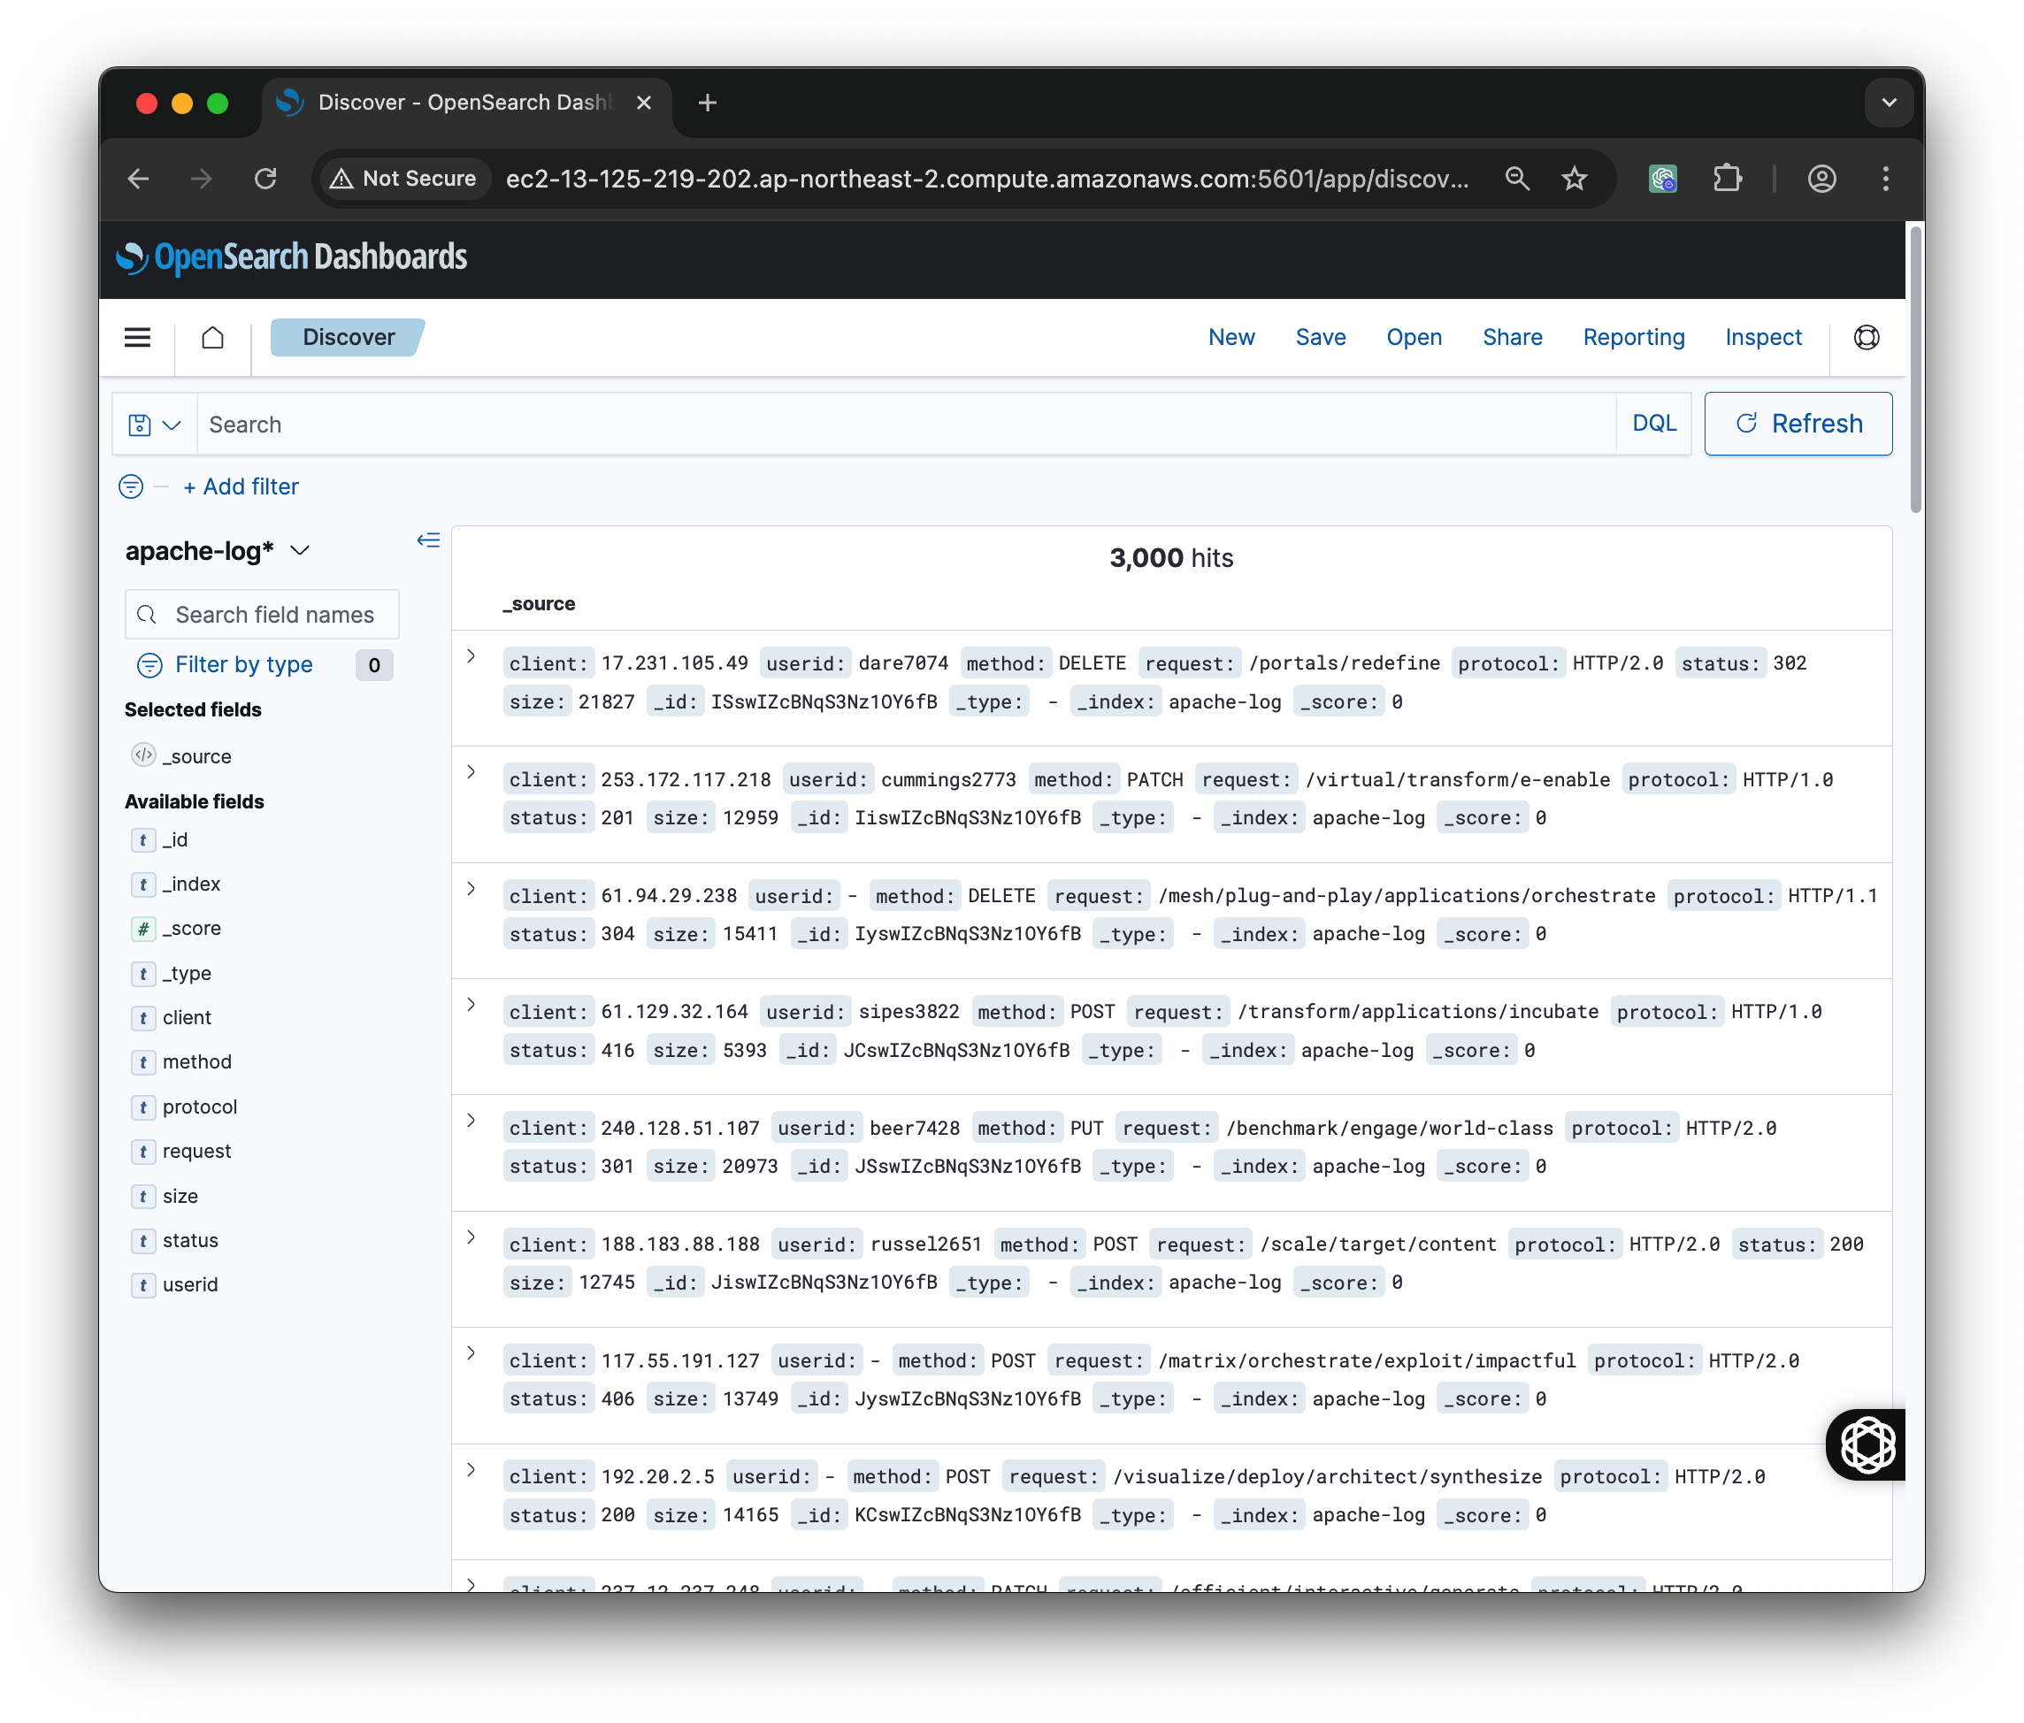
Task: Open the Reporting menu
Action: coord(1633,338)
